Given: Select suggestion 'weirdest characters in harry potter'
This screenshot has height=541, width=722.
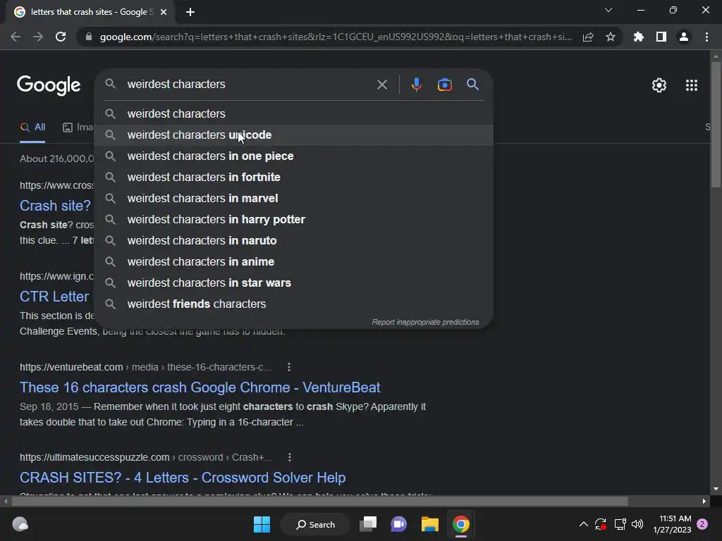Looking at the screenshot, I should 294,220.
